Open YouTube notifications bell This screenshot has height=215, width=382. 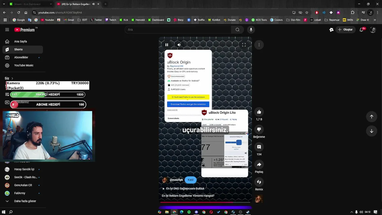tap(361, 30)
